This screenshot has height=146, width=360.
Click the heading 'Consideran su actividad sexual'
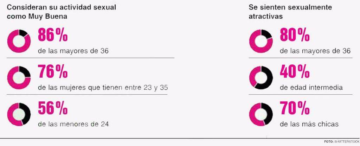[61, 7]
